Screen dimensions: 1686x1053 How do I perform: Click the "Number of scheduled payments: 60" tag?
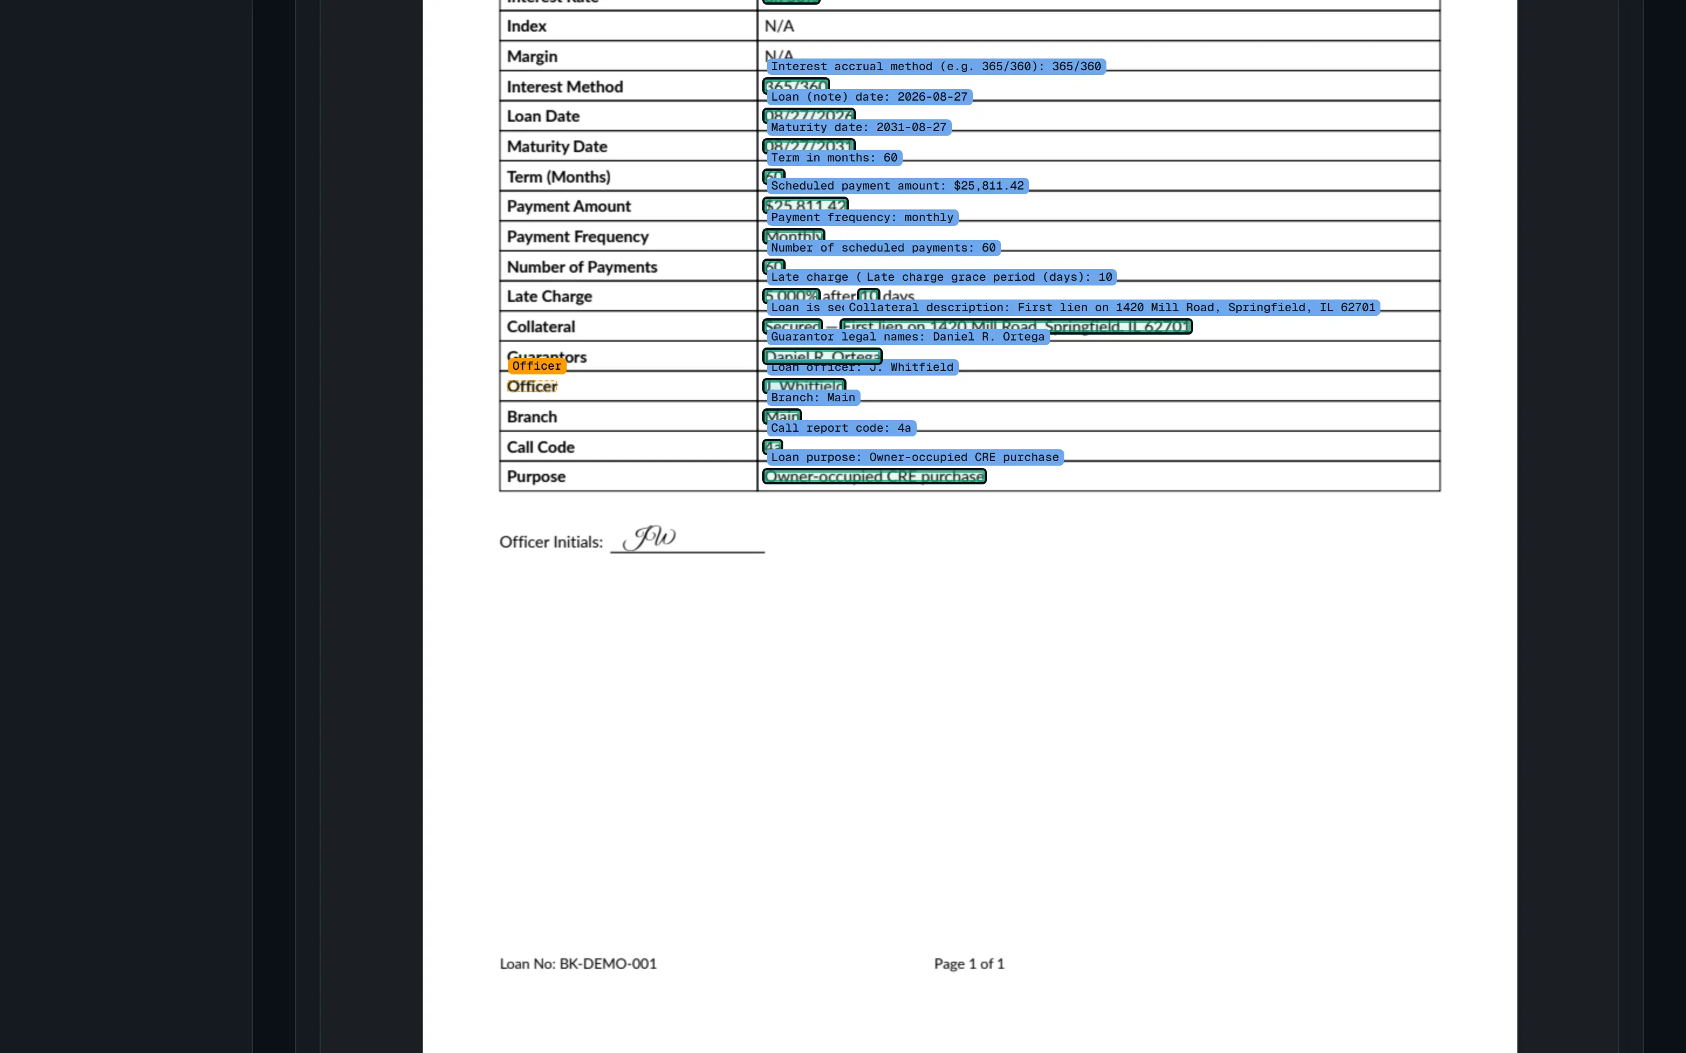pos(883,248)
